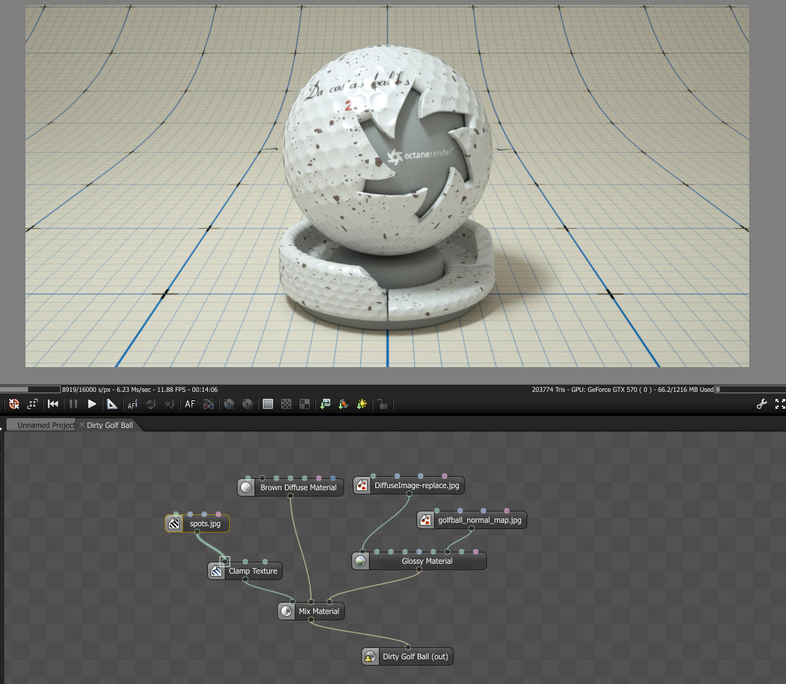The width and height of the screenshot is (786, 684).
Task: Toggle the small checkerboard alpha background icon
Action: 286,404
